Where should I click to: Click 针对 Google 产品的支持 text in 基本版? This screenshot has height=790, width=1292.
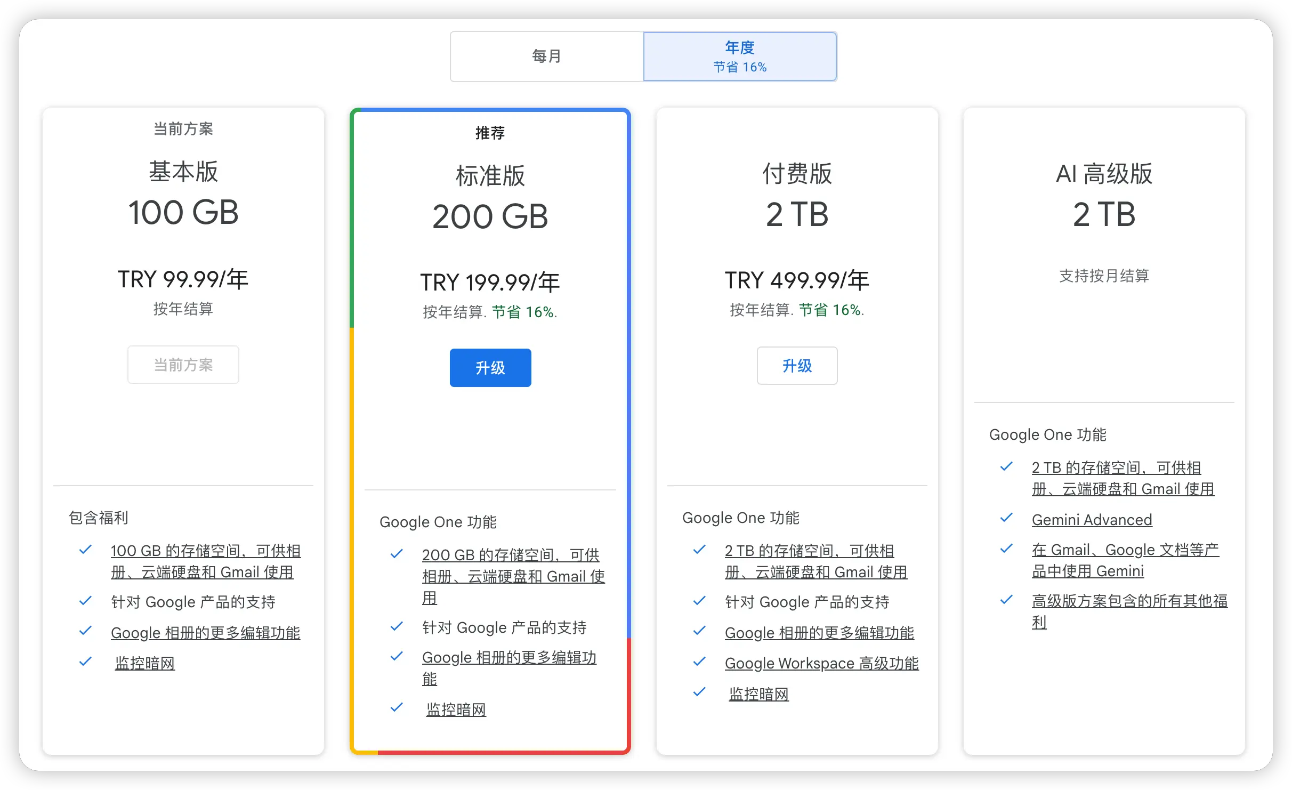193,602
